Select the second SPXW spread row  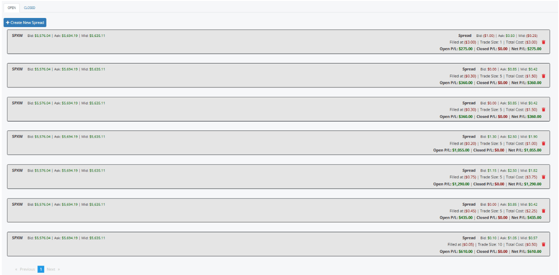coord(267,76)
